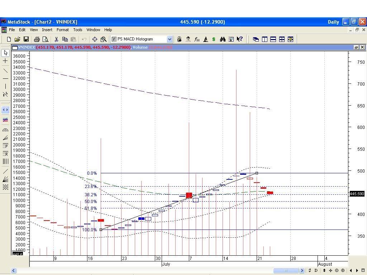This screenshot has width=367, height=275.
Task: Open the Insert menu
Action: [47, 30]
